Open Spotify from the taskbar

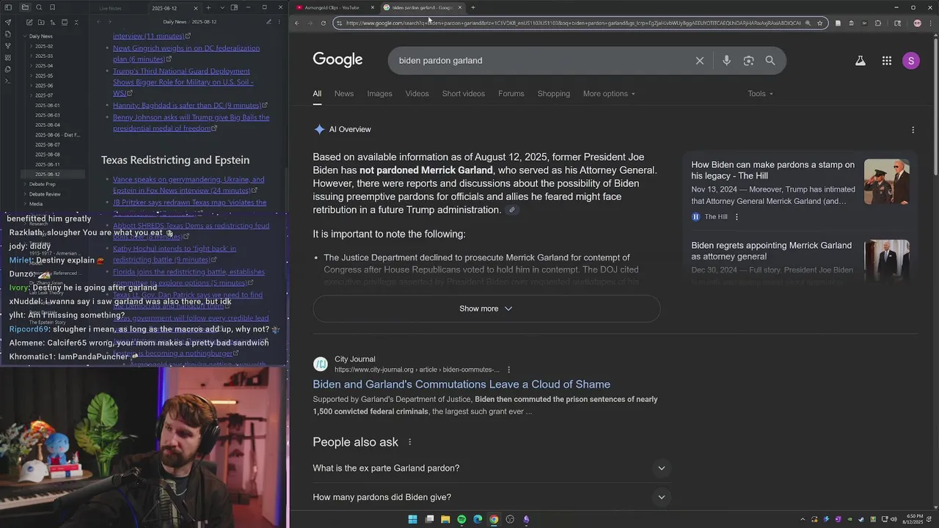point(461,519)
